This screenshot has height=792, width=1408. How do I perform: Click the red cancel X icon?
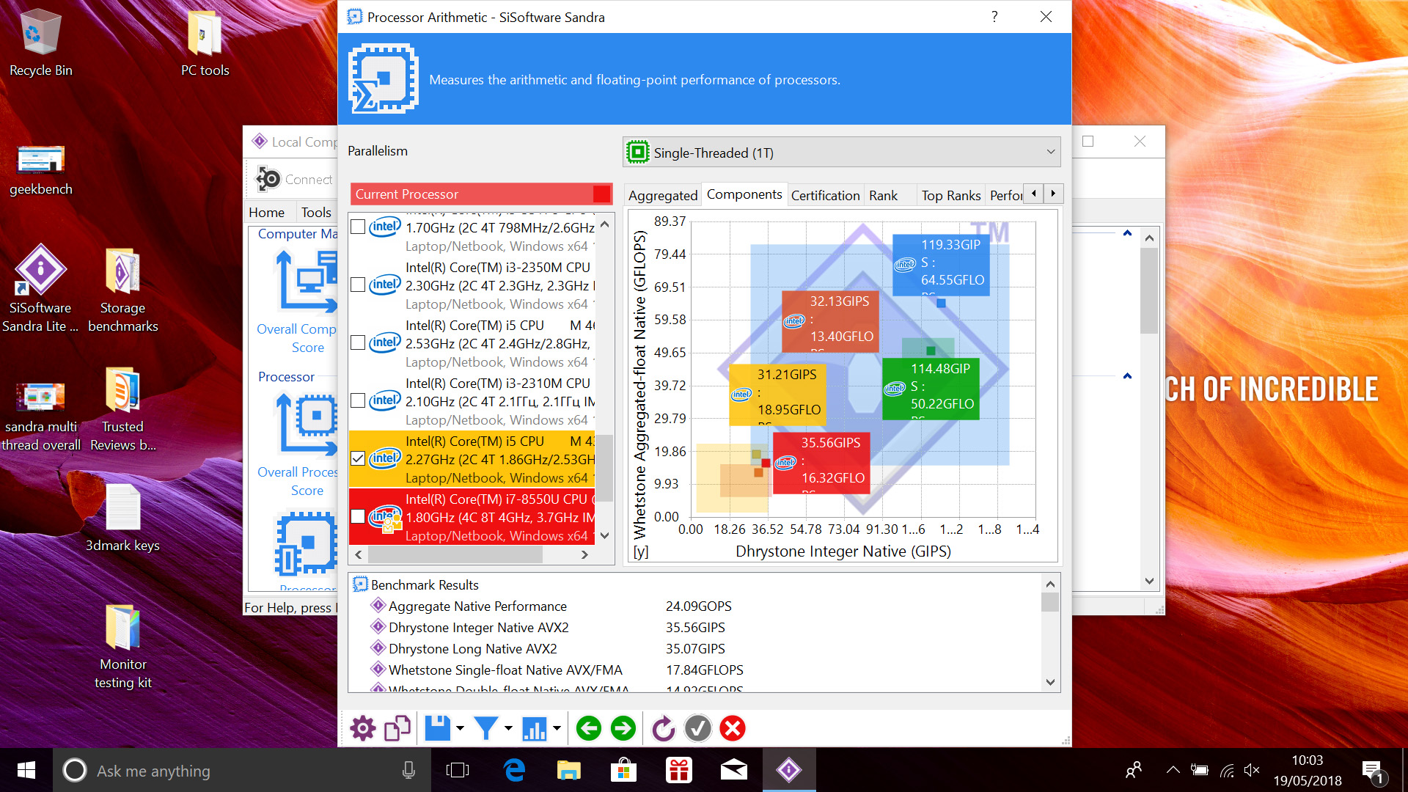click(733, 728)
